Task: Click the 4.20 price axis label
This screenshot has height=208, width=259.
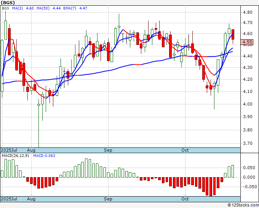Action: tap(248, 79)
